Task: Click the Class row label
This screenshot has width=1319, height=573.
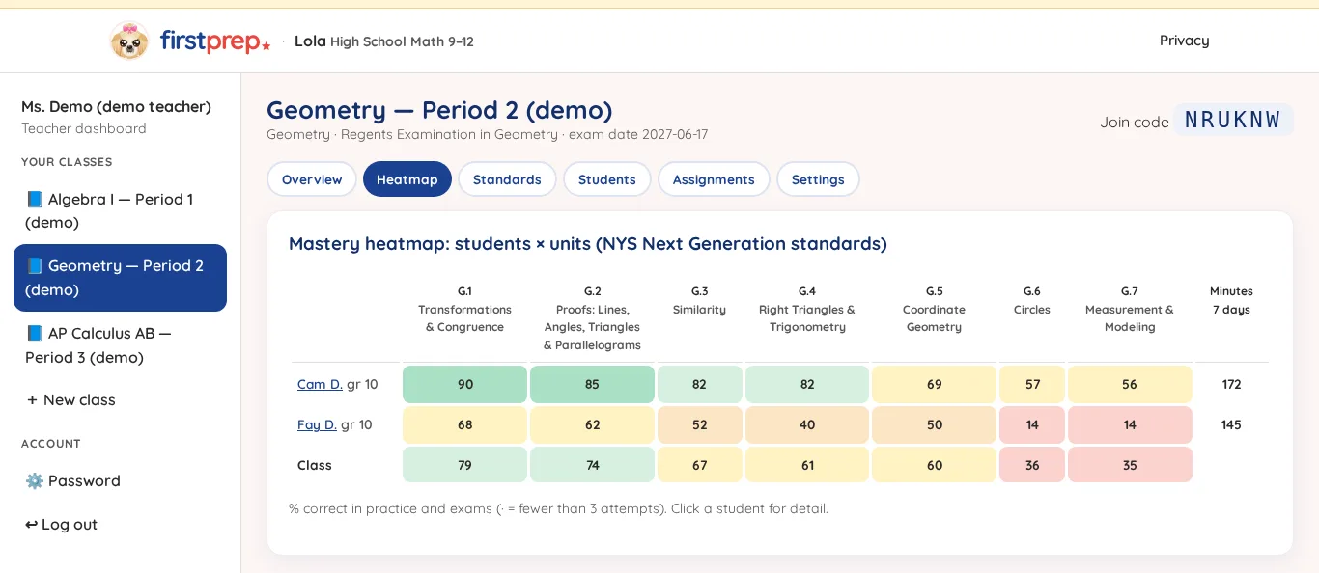Action: [x=315, y=465]
